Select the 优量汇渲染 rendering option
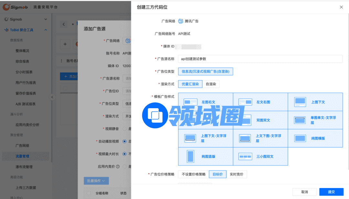The width and height of the screenshot is (349, 199). (x=190, y=84)
